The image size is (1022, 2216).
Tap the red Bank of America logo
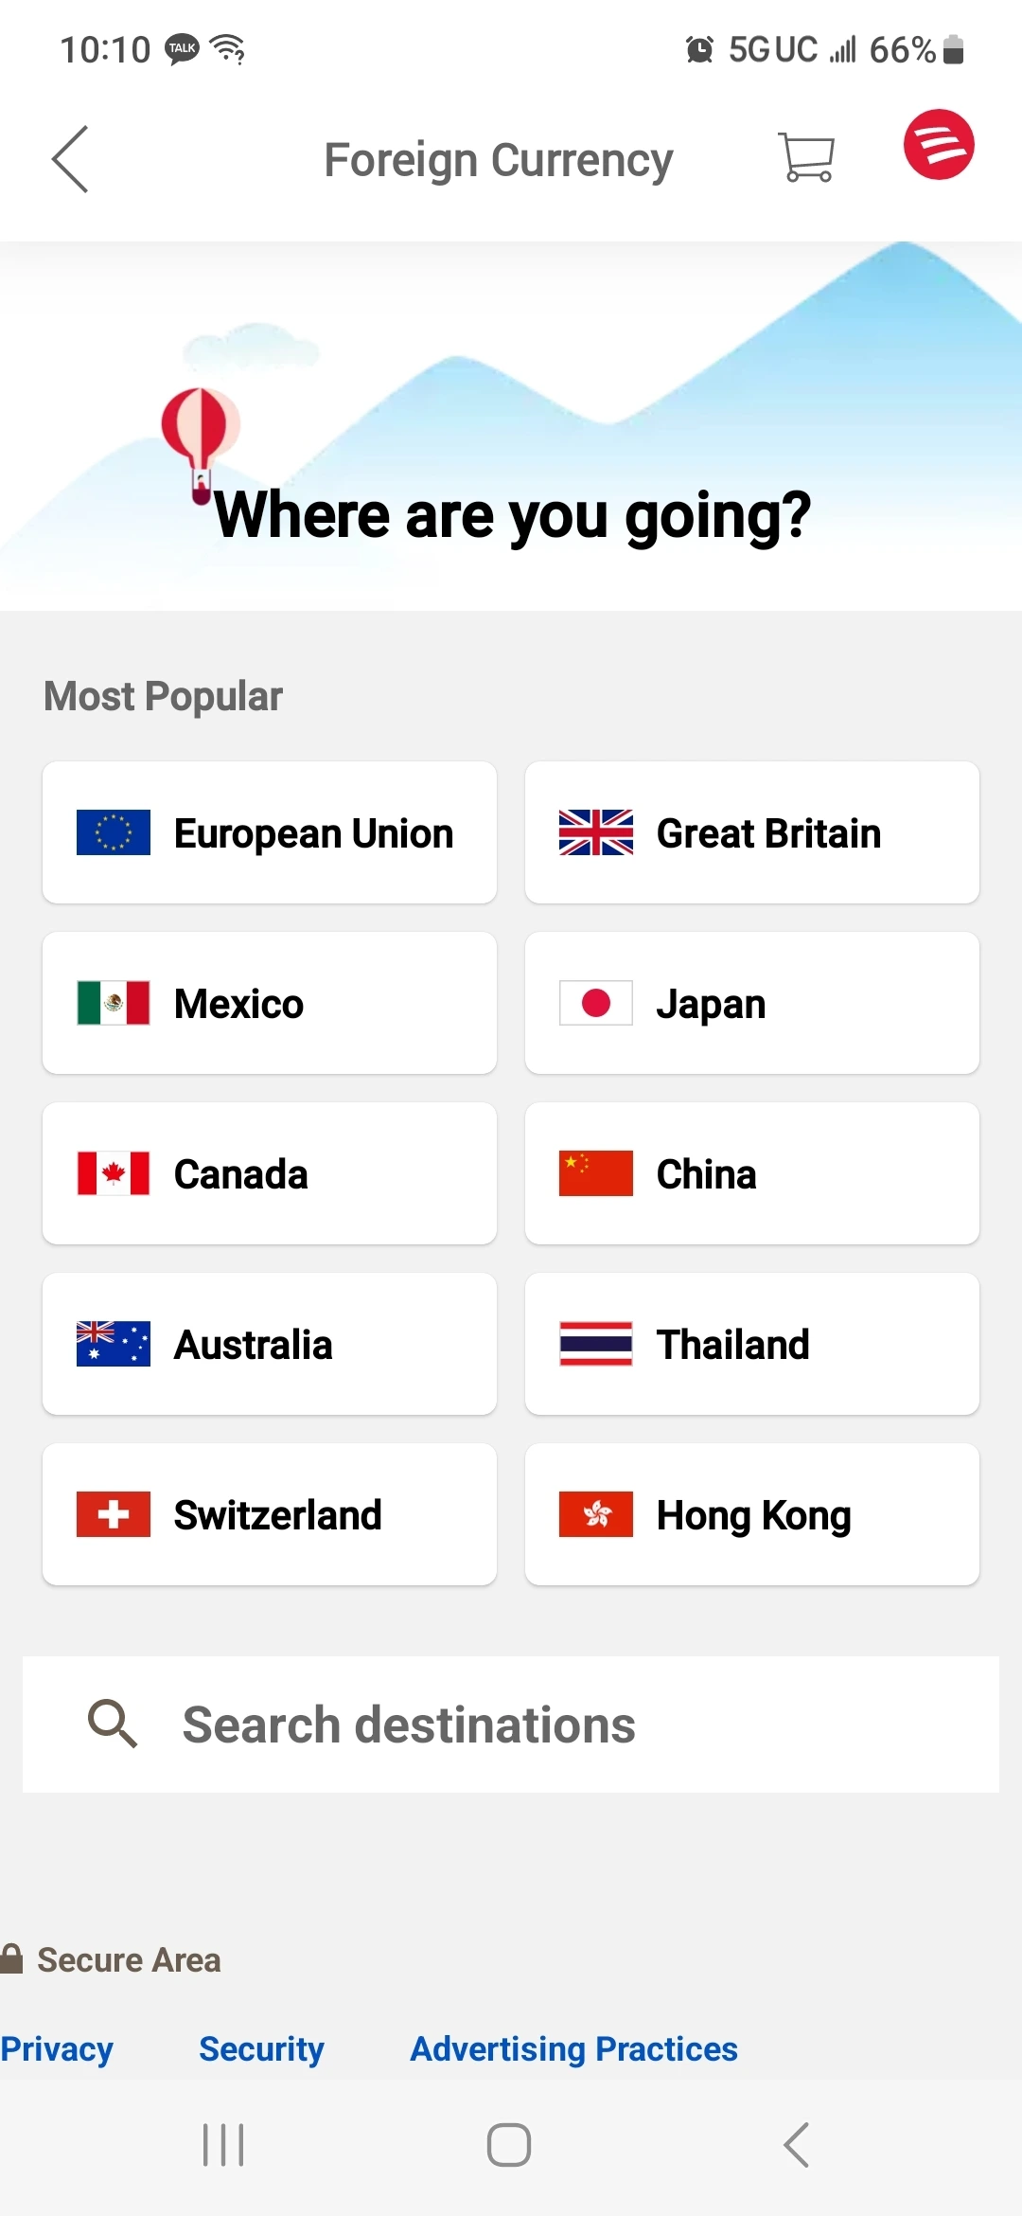[x=939, y=145]
